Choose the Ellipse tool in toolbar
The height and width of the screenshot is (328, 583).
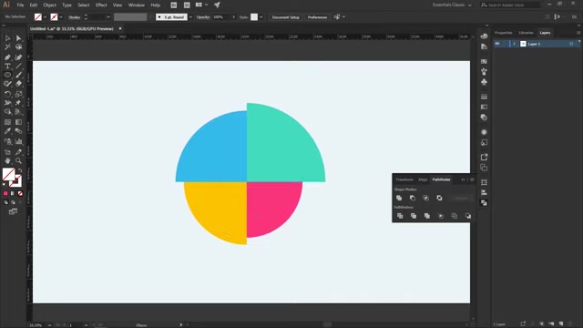click(7, 75)
